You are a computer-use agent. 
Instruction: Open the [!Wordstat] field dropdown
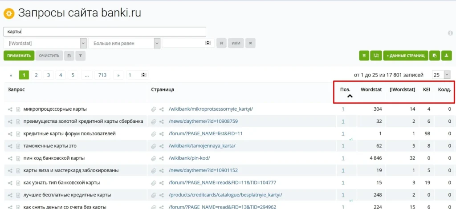(45, 43)
